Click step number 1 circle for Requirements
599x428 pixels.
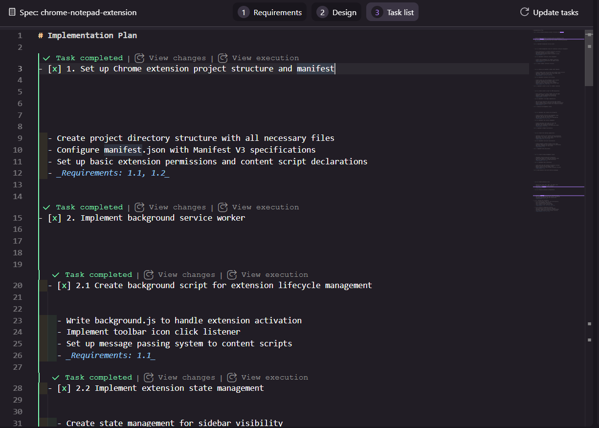(244, 12)
